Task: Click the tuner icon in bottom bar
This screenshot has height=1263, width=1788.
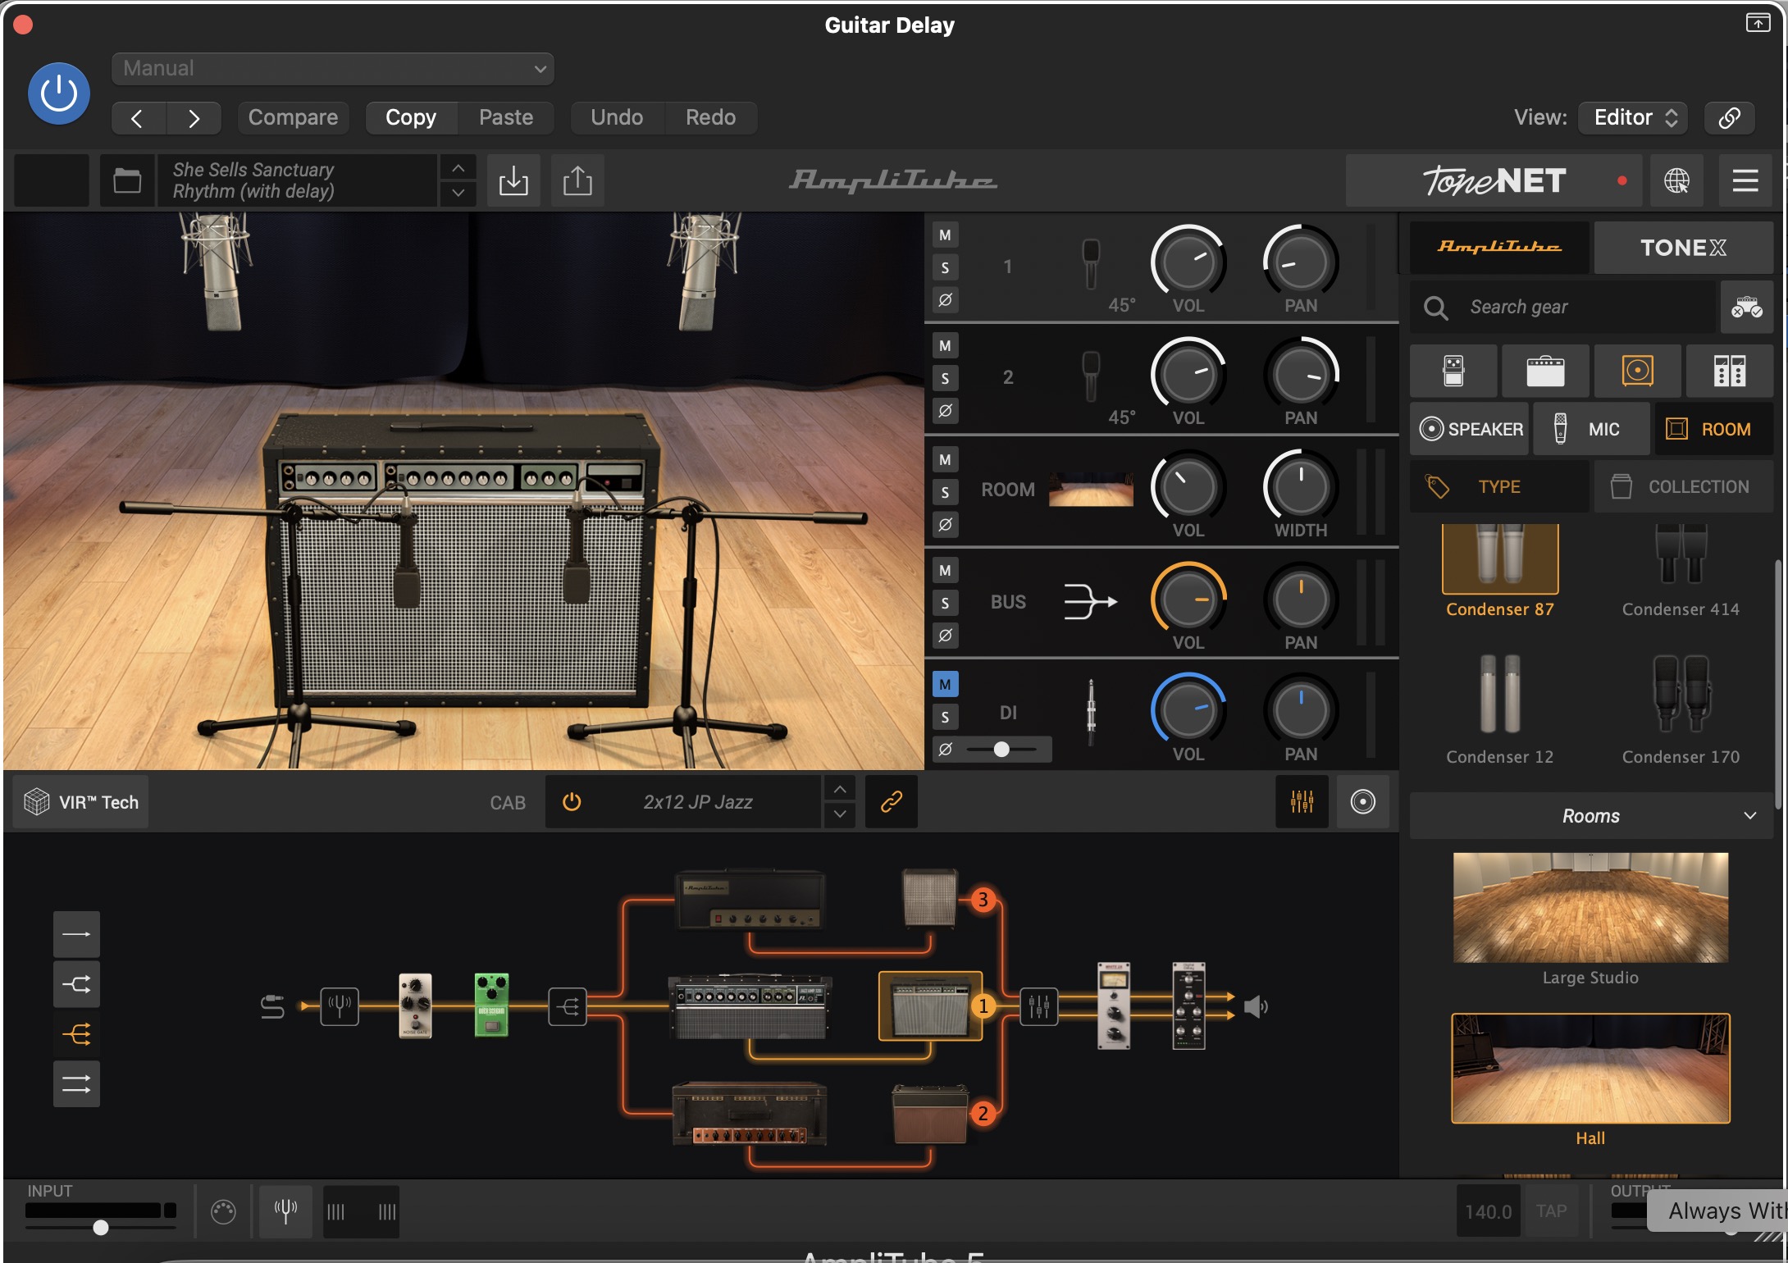Action: 285,1211
